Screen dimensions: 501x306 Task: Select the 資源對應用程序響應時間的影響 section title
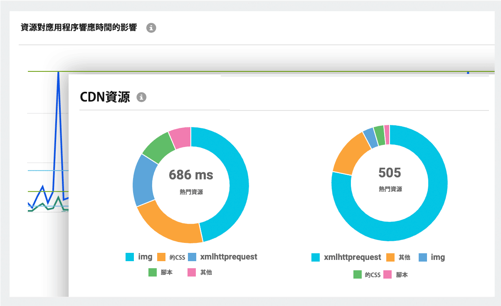tap(79, 28)
